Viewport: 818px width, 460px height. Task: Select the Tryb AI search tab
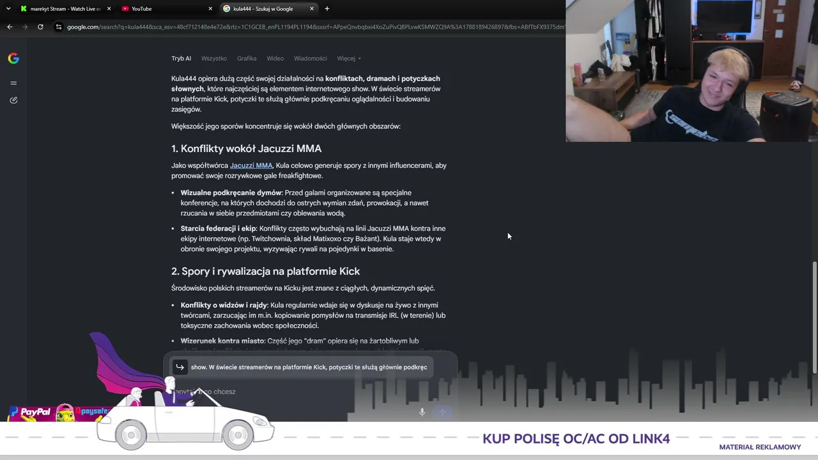[x=181, y=59]
